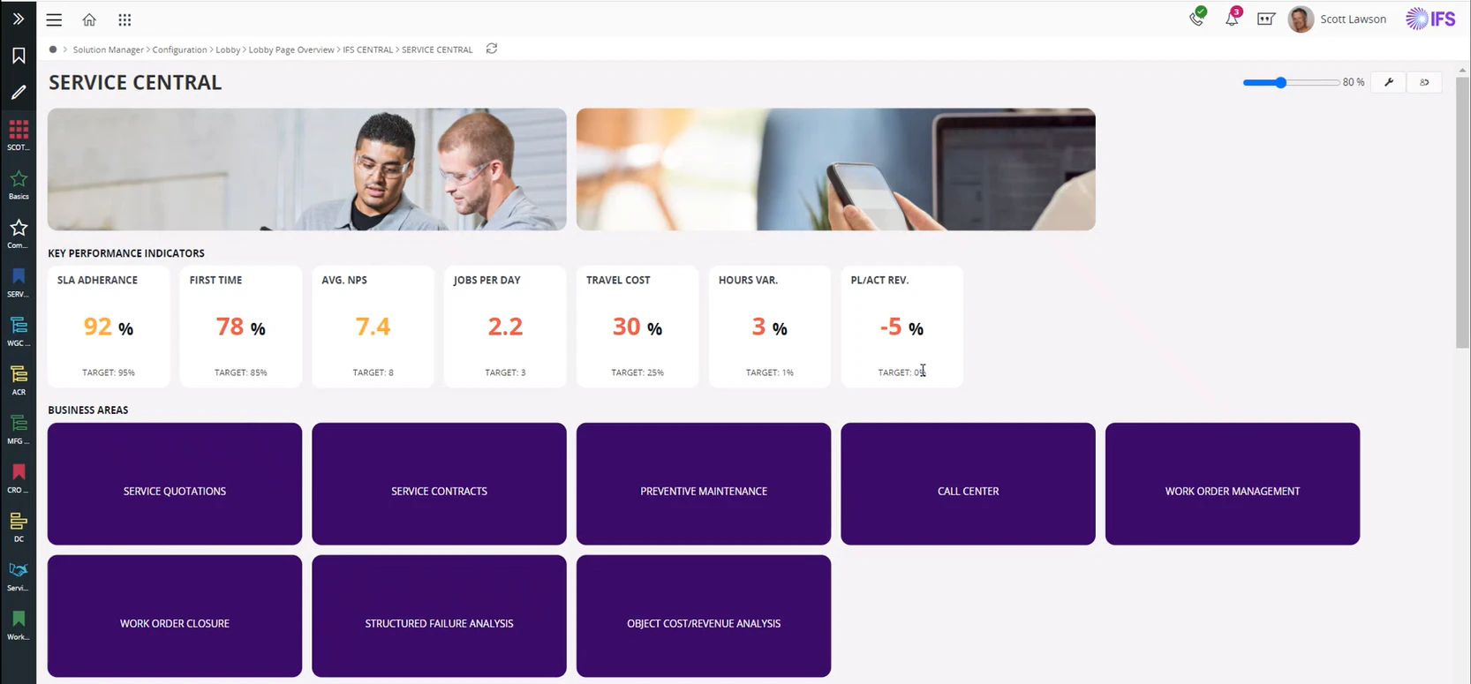Click the technicians banner image
Screen dimensions: 1471x684
pyautogui.click(x=307, y=169)
